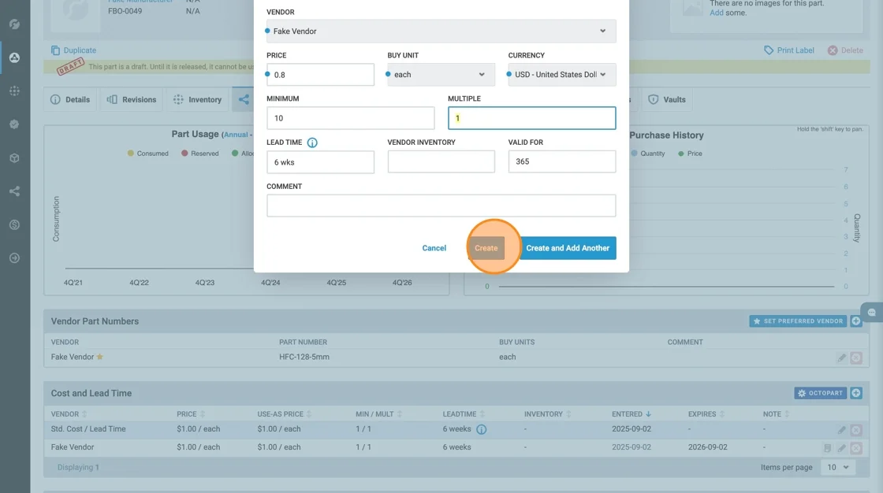Open the Vendor dropdown
This screenshot has height=493, width=883.
pyautogui.click(x=441, y=32)
